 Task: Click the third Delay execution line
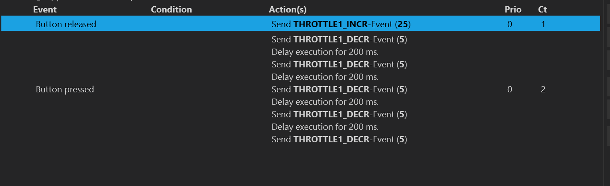coord(325,102)
